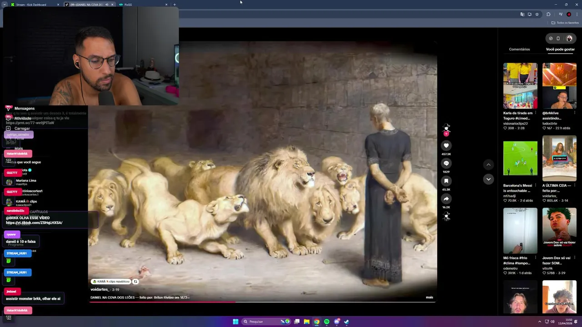Open the profile avatar at top right
The width and height of the screenshot is (582, 327).
(x=569, y=38)
